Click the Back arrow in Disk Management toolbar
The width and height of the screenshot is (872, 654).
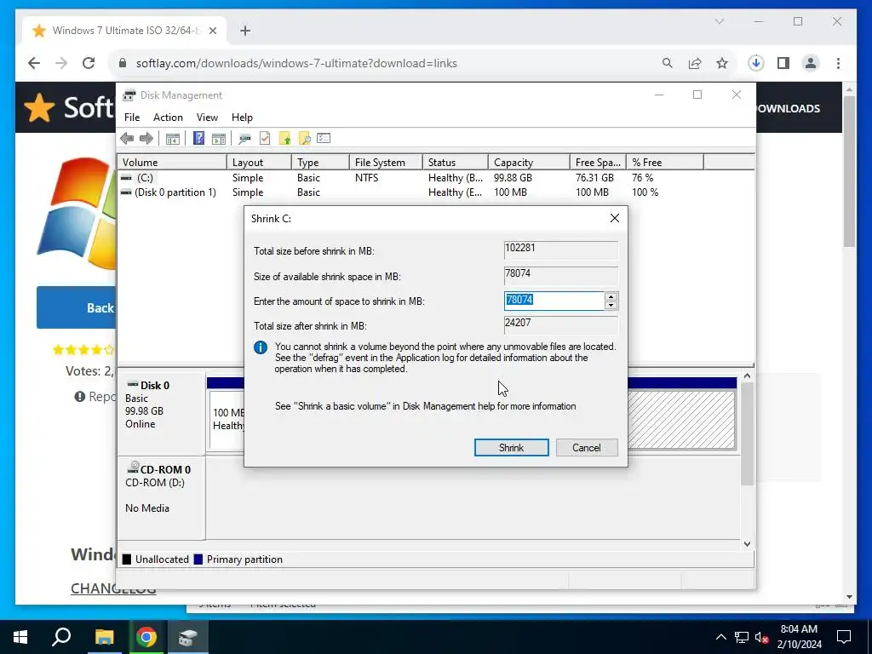127,139
